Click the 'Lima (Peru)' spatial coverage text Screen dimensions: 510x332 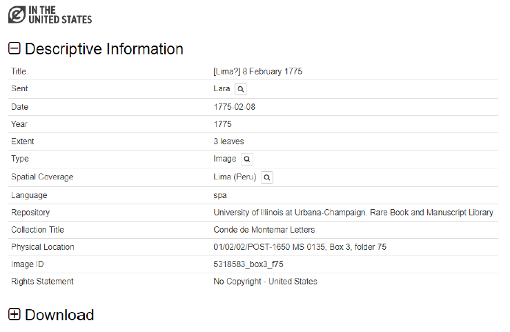click(x=235, y=177)
